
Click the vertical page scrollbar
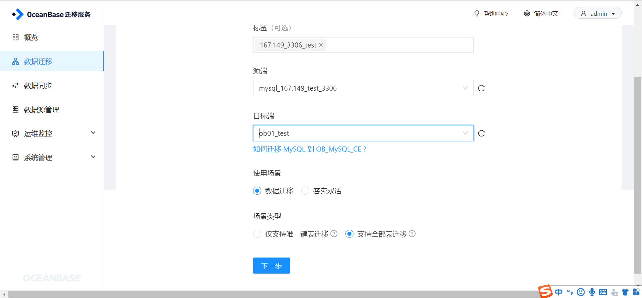(638, 176)
